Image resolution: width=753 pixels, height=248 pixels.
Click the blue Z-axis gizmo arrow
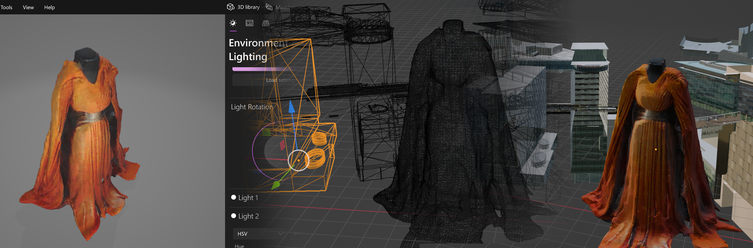(291, 107)
